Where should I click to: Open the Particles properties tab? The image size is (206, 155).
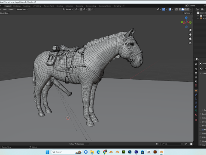pyautogui.click(x=196, y=99)
